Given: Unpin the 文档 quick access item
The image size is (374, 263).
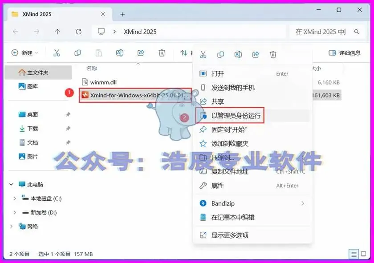Looking at the screenshot, I should click(68, 142).
